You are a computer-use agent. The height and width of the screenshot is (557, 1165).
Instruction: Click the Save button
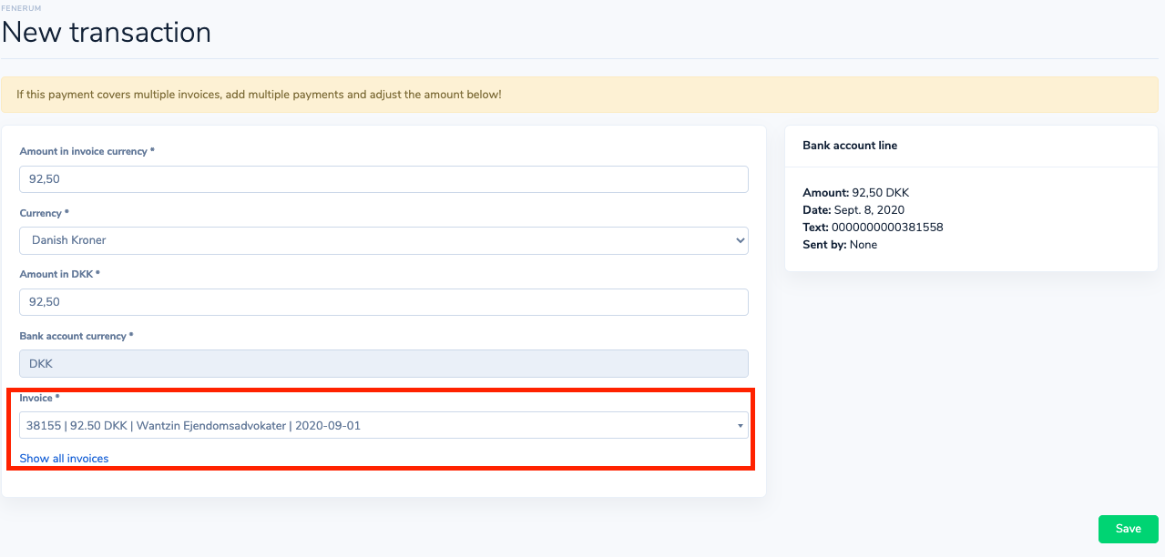[1128, 529]
